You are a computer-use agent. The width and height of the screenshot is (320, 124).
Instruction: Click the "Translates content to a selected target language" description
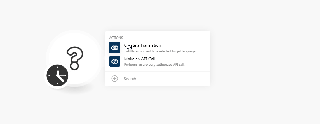pos(160,51)
